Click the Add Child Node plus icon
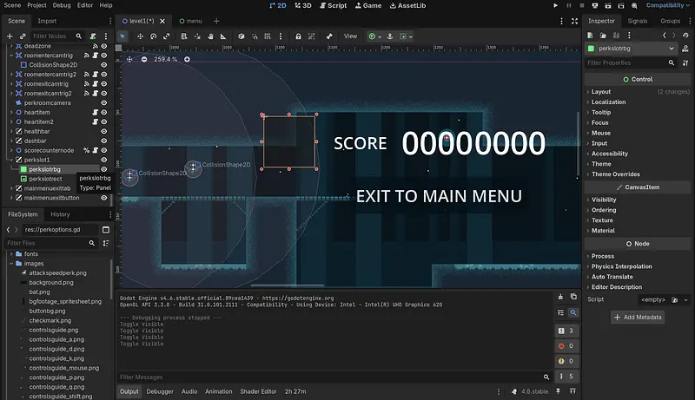 click(x=10, y=36)
